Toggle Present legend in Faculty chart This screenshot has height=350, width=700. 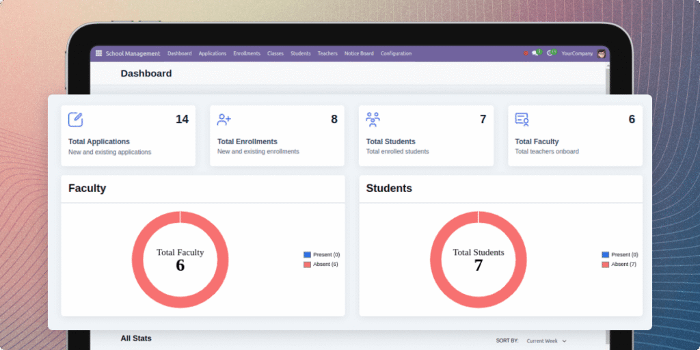tap(321, 254)
